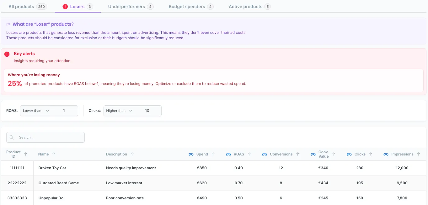Screen dimensions: 428x205
Task: Open the ROAS 'Lower than' dropdown
Action: pos(36,111)
